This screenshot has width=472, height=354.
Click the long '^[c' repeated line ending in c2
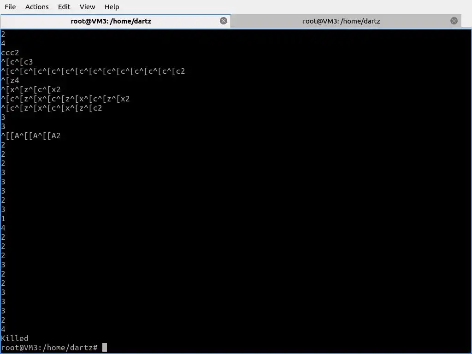tap(93, 71)
